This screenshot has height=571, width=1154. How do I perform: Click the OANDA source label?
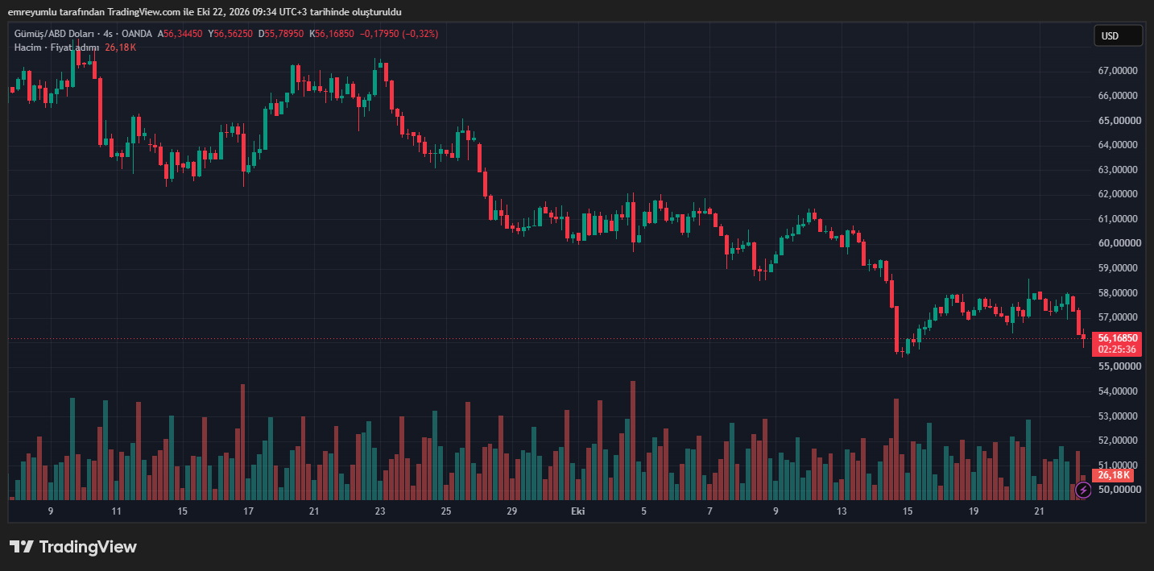(x=136, y=34)
